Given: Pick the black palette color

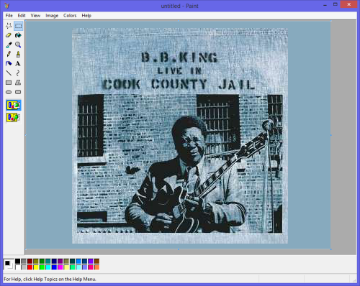Looking at the screenshot, I should (18, 261).
